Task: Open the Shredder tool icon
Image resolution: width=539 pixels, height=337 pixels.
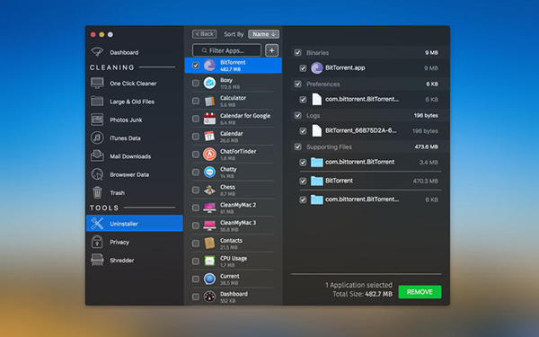Action: [97, 260]
